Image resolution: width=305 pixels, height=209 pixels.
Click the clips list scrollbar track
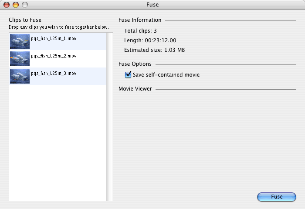pos(110,117)
